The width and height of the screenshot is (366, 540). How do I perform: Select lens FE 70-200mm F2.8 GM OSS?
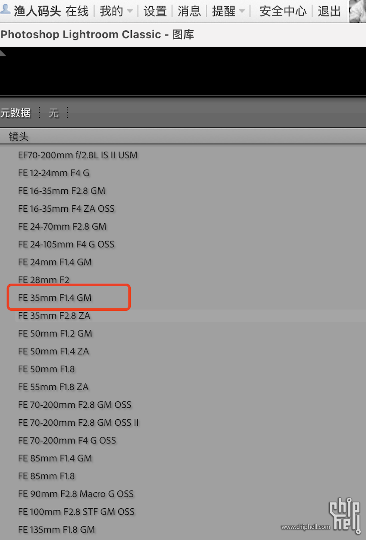tap(75, 405)
